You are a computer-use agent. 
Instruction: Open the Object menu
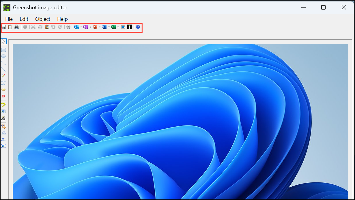pos(43,19)
